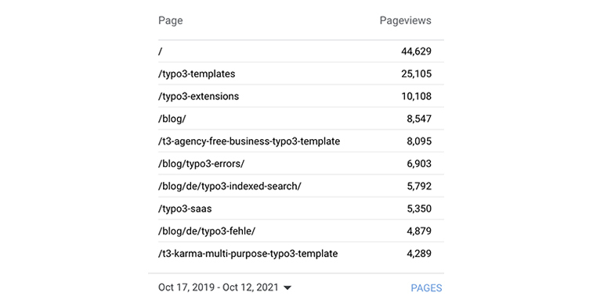Click the 25,105 pageviews value
Screen dimensions: 611x307
click(x=416, y=74)
